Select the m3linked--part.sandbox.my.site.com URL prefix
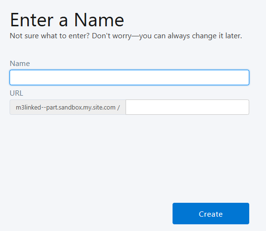Screen dimensions: 266x231 pos(66,107)
